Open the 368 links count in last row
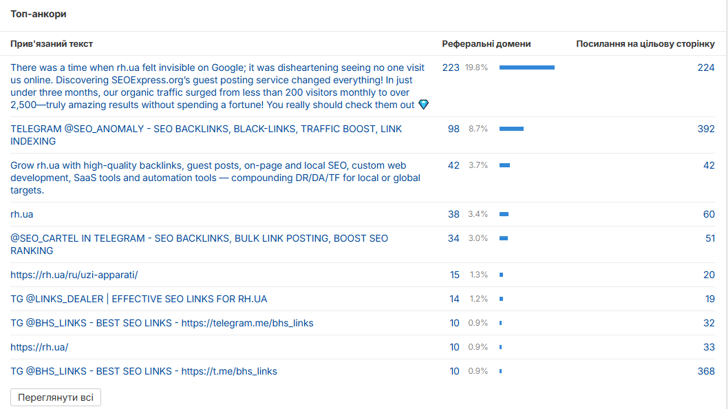 [x=706, y=371]
